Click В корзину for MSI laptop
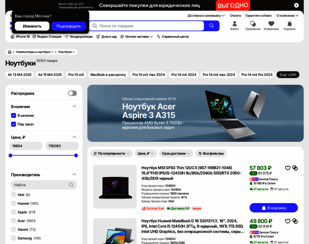309x244 pixels. tap(274, 208)
